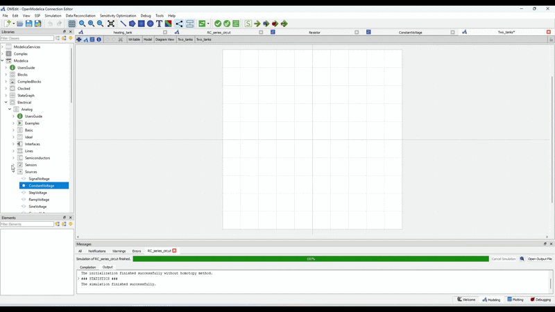
Task: Close the Two_tanks tab
Action: point(549,32)
